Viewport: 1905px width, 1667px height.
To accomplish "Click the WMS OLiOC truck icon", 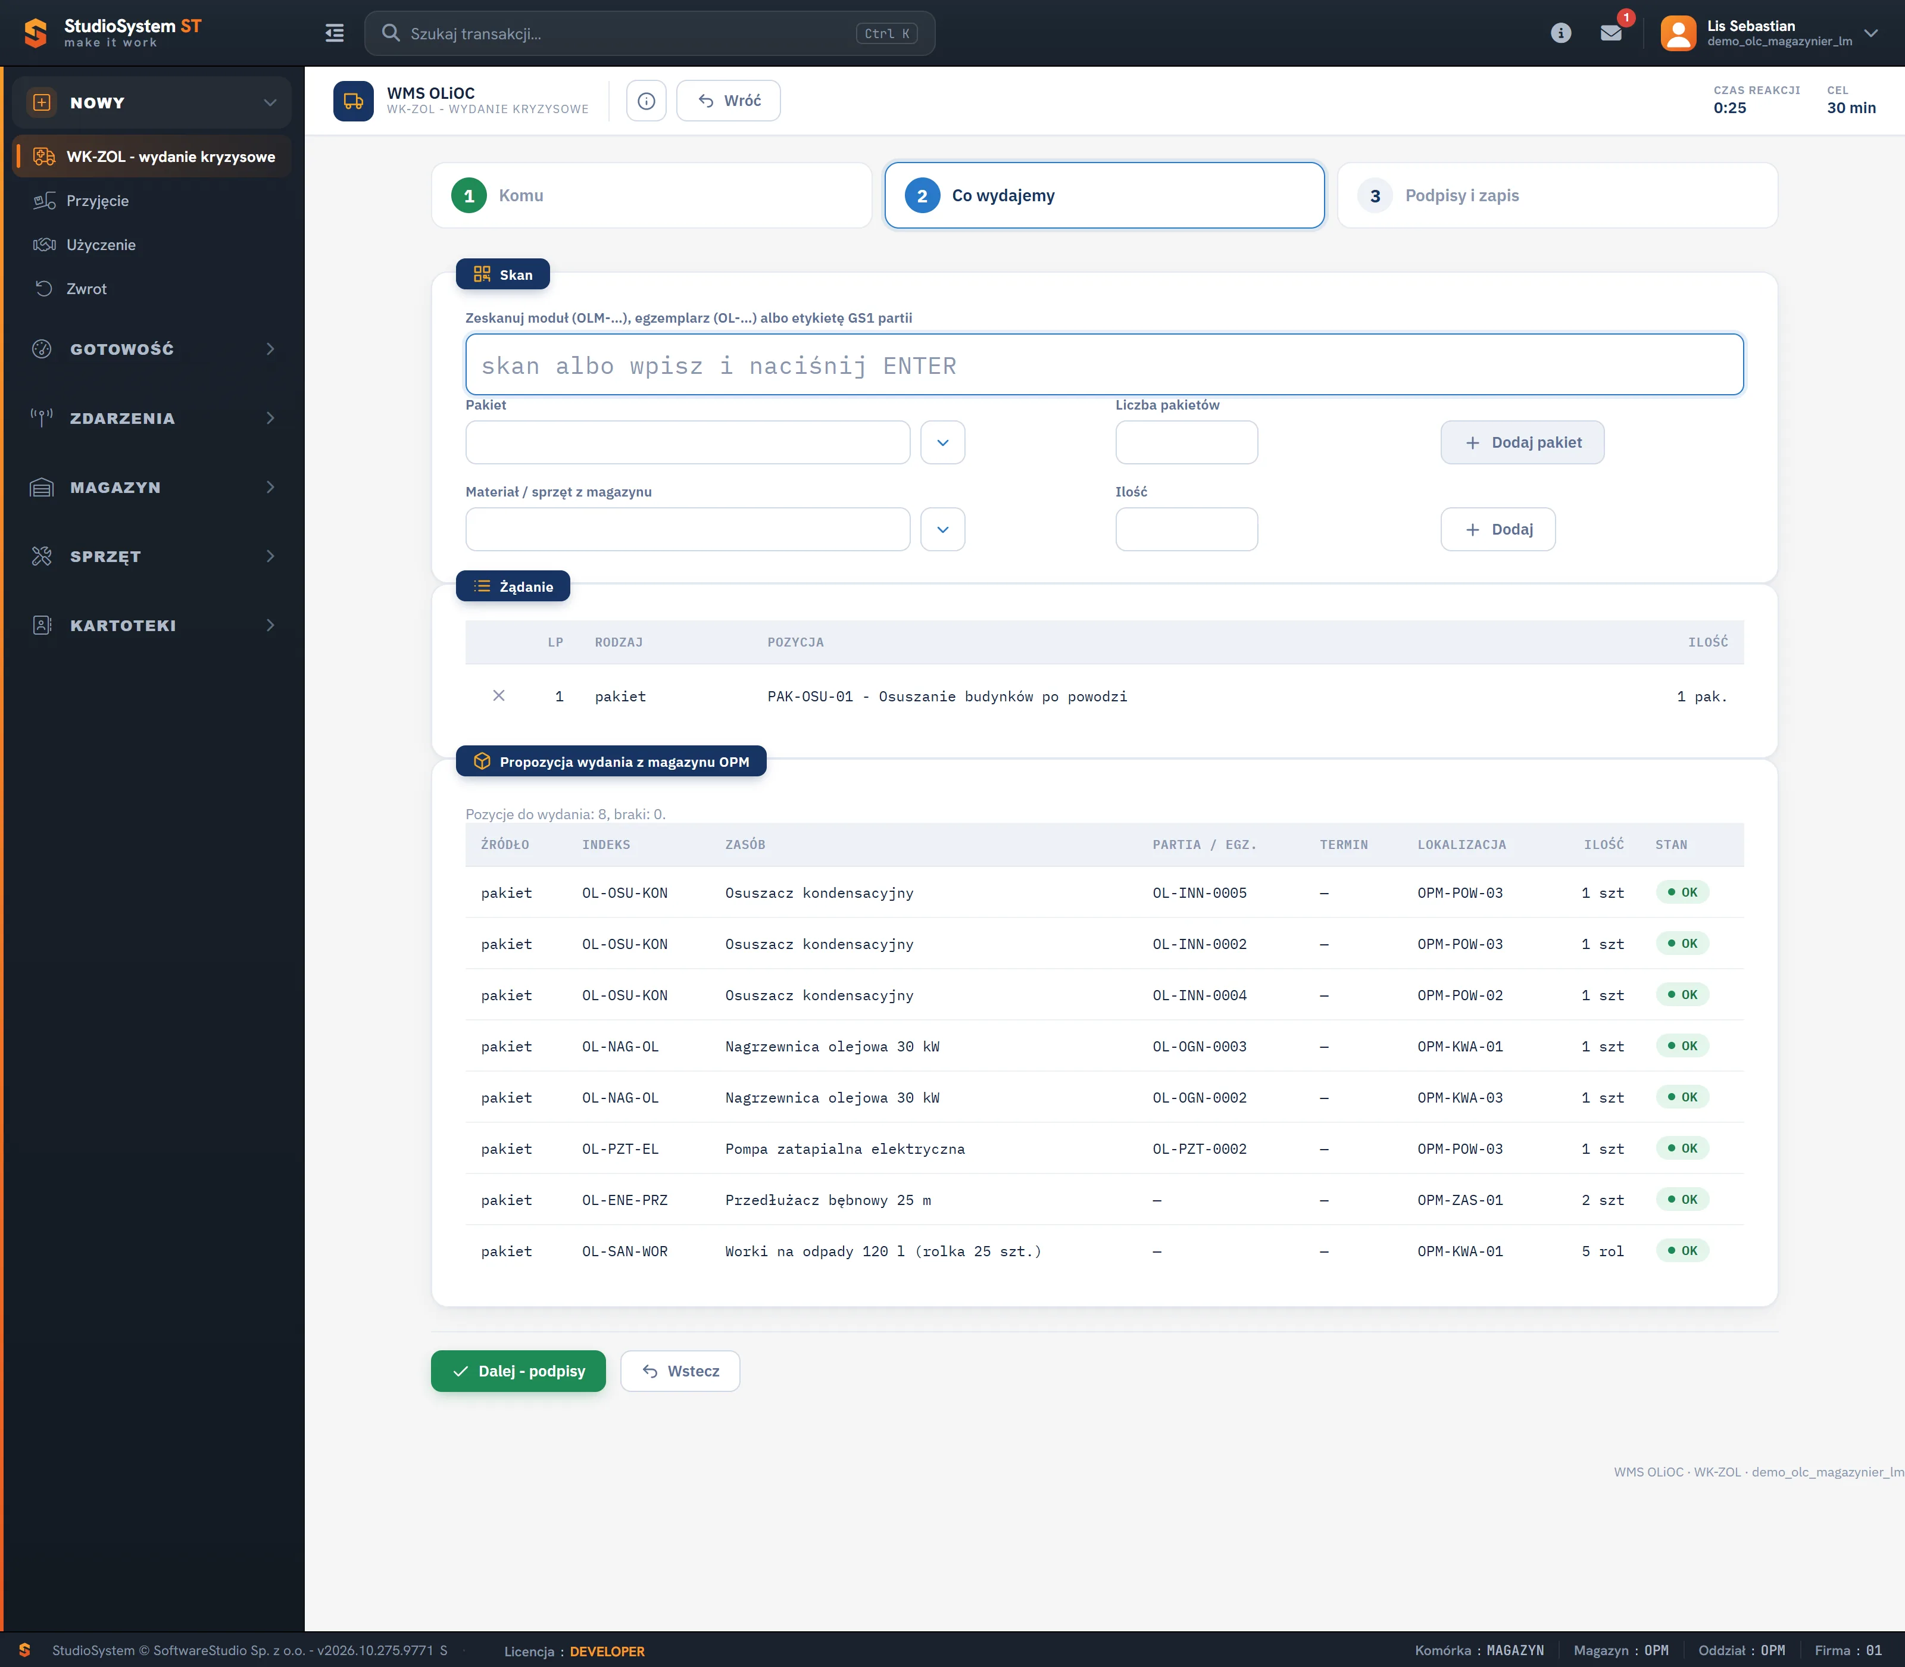I will click(354, 101).
